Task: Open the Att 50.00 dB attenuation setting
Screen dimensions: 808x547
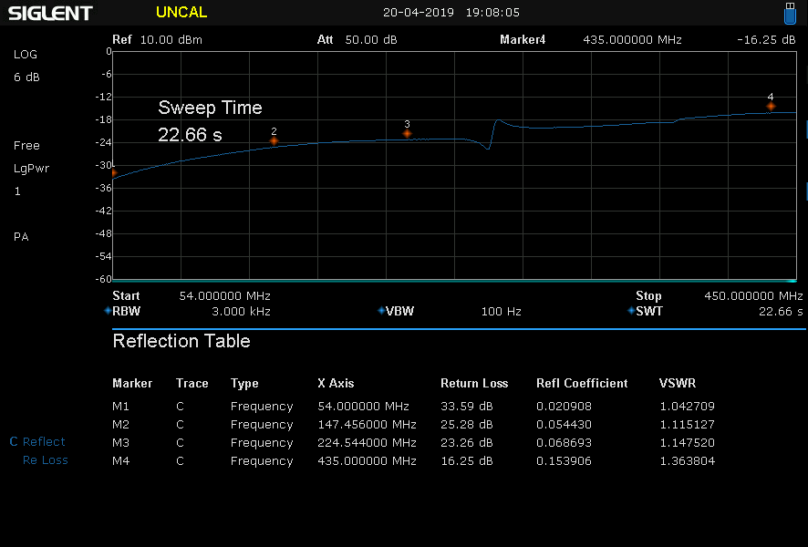Action: (x=357, y=40)
